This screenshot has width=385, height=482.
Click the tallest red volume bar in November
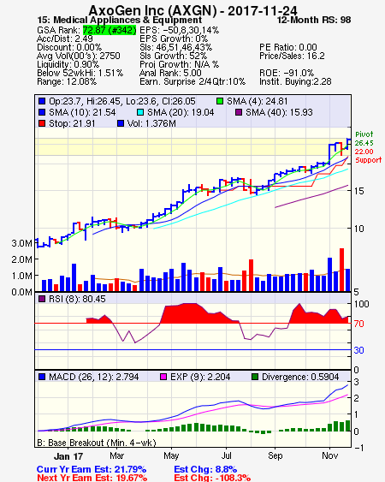coord(341,270)
